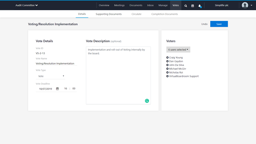Select the Vote ID value VS-2-13
This screenshot has width=256, height=144.
(40, 53)
